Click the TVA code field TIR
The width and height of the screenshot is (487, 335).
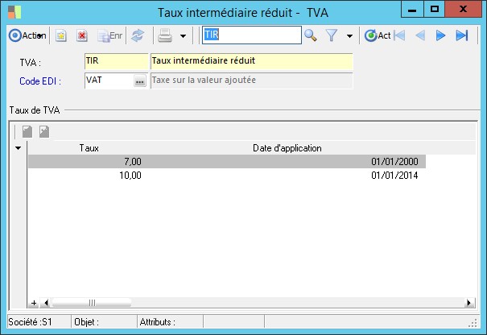(x=117, y=61)
